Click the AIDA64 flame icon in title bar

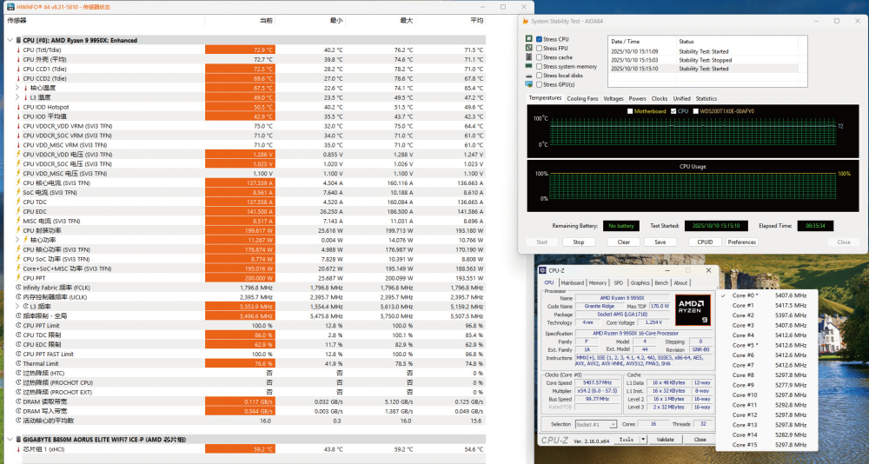tap(526, 23)
